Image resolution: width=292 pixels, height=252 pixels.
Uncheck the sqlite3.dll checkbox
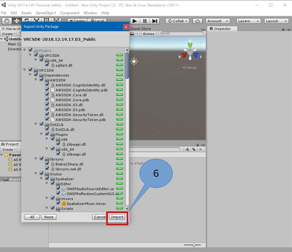[x=47, y=66]
